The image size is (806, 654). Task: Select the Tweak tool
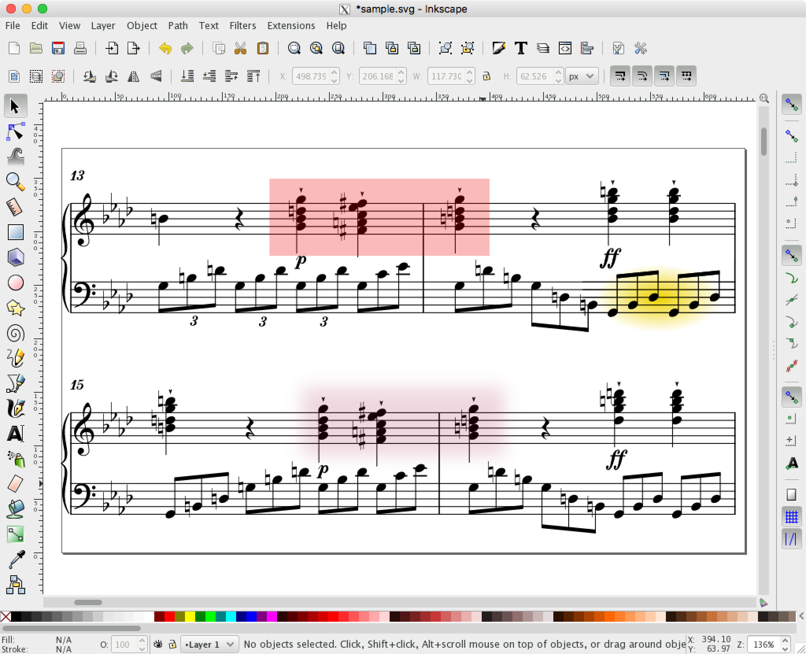(15, 157)
